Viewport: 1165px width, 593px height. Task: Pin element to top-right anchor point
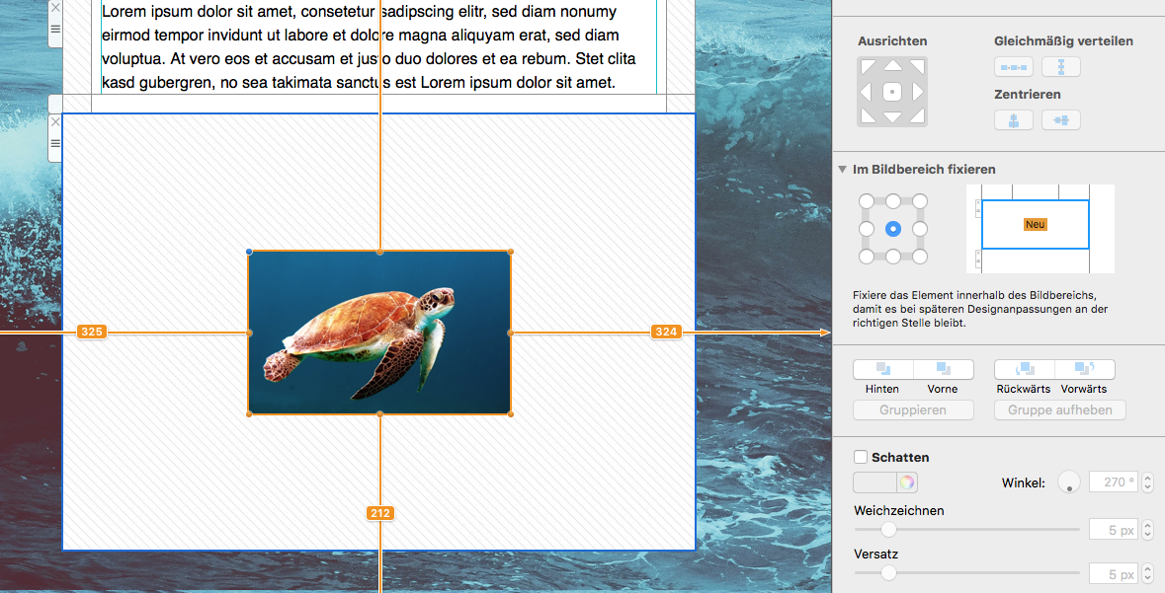(x=920, y=201)
